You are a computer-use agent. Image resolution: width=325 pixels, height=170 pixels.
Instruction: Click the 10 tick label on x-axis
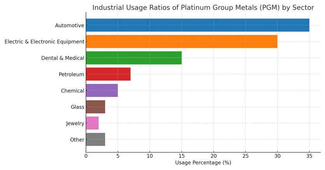pyautogui.click(x=150, y=156)
